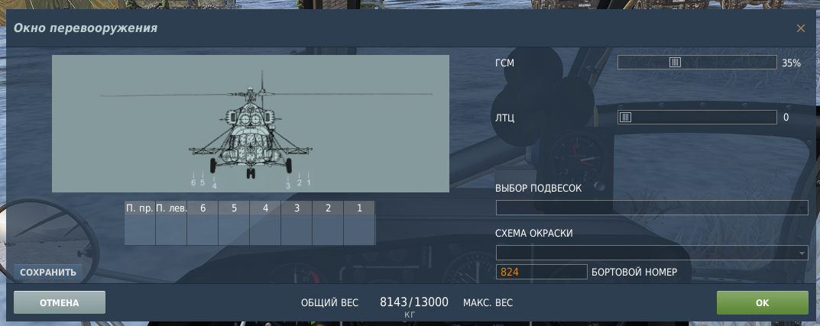Expand the СХЕМА ОКРАСКИ dropdown arrow
The height and width of the screenshot is (326, 820).
(x=802, y=253)
